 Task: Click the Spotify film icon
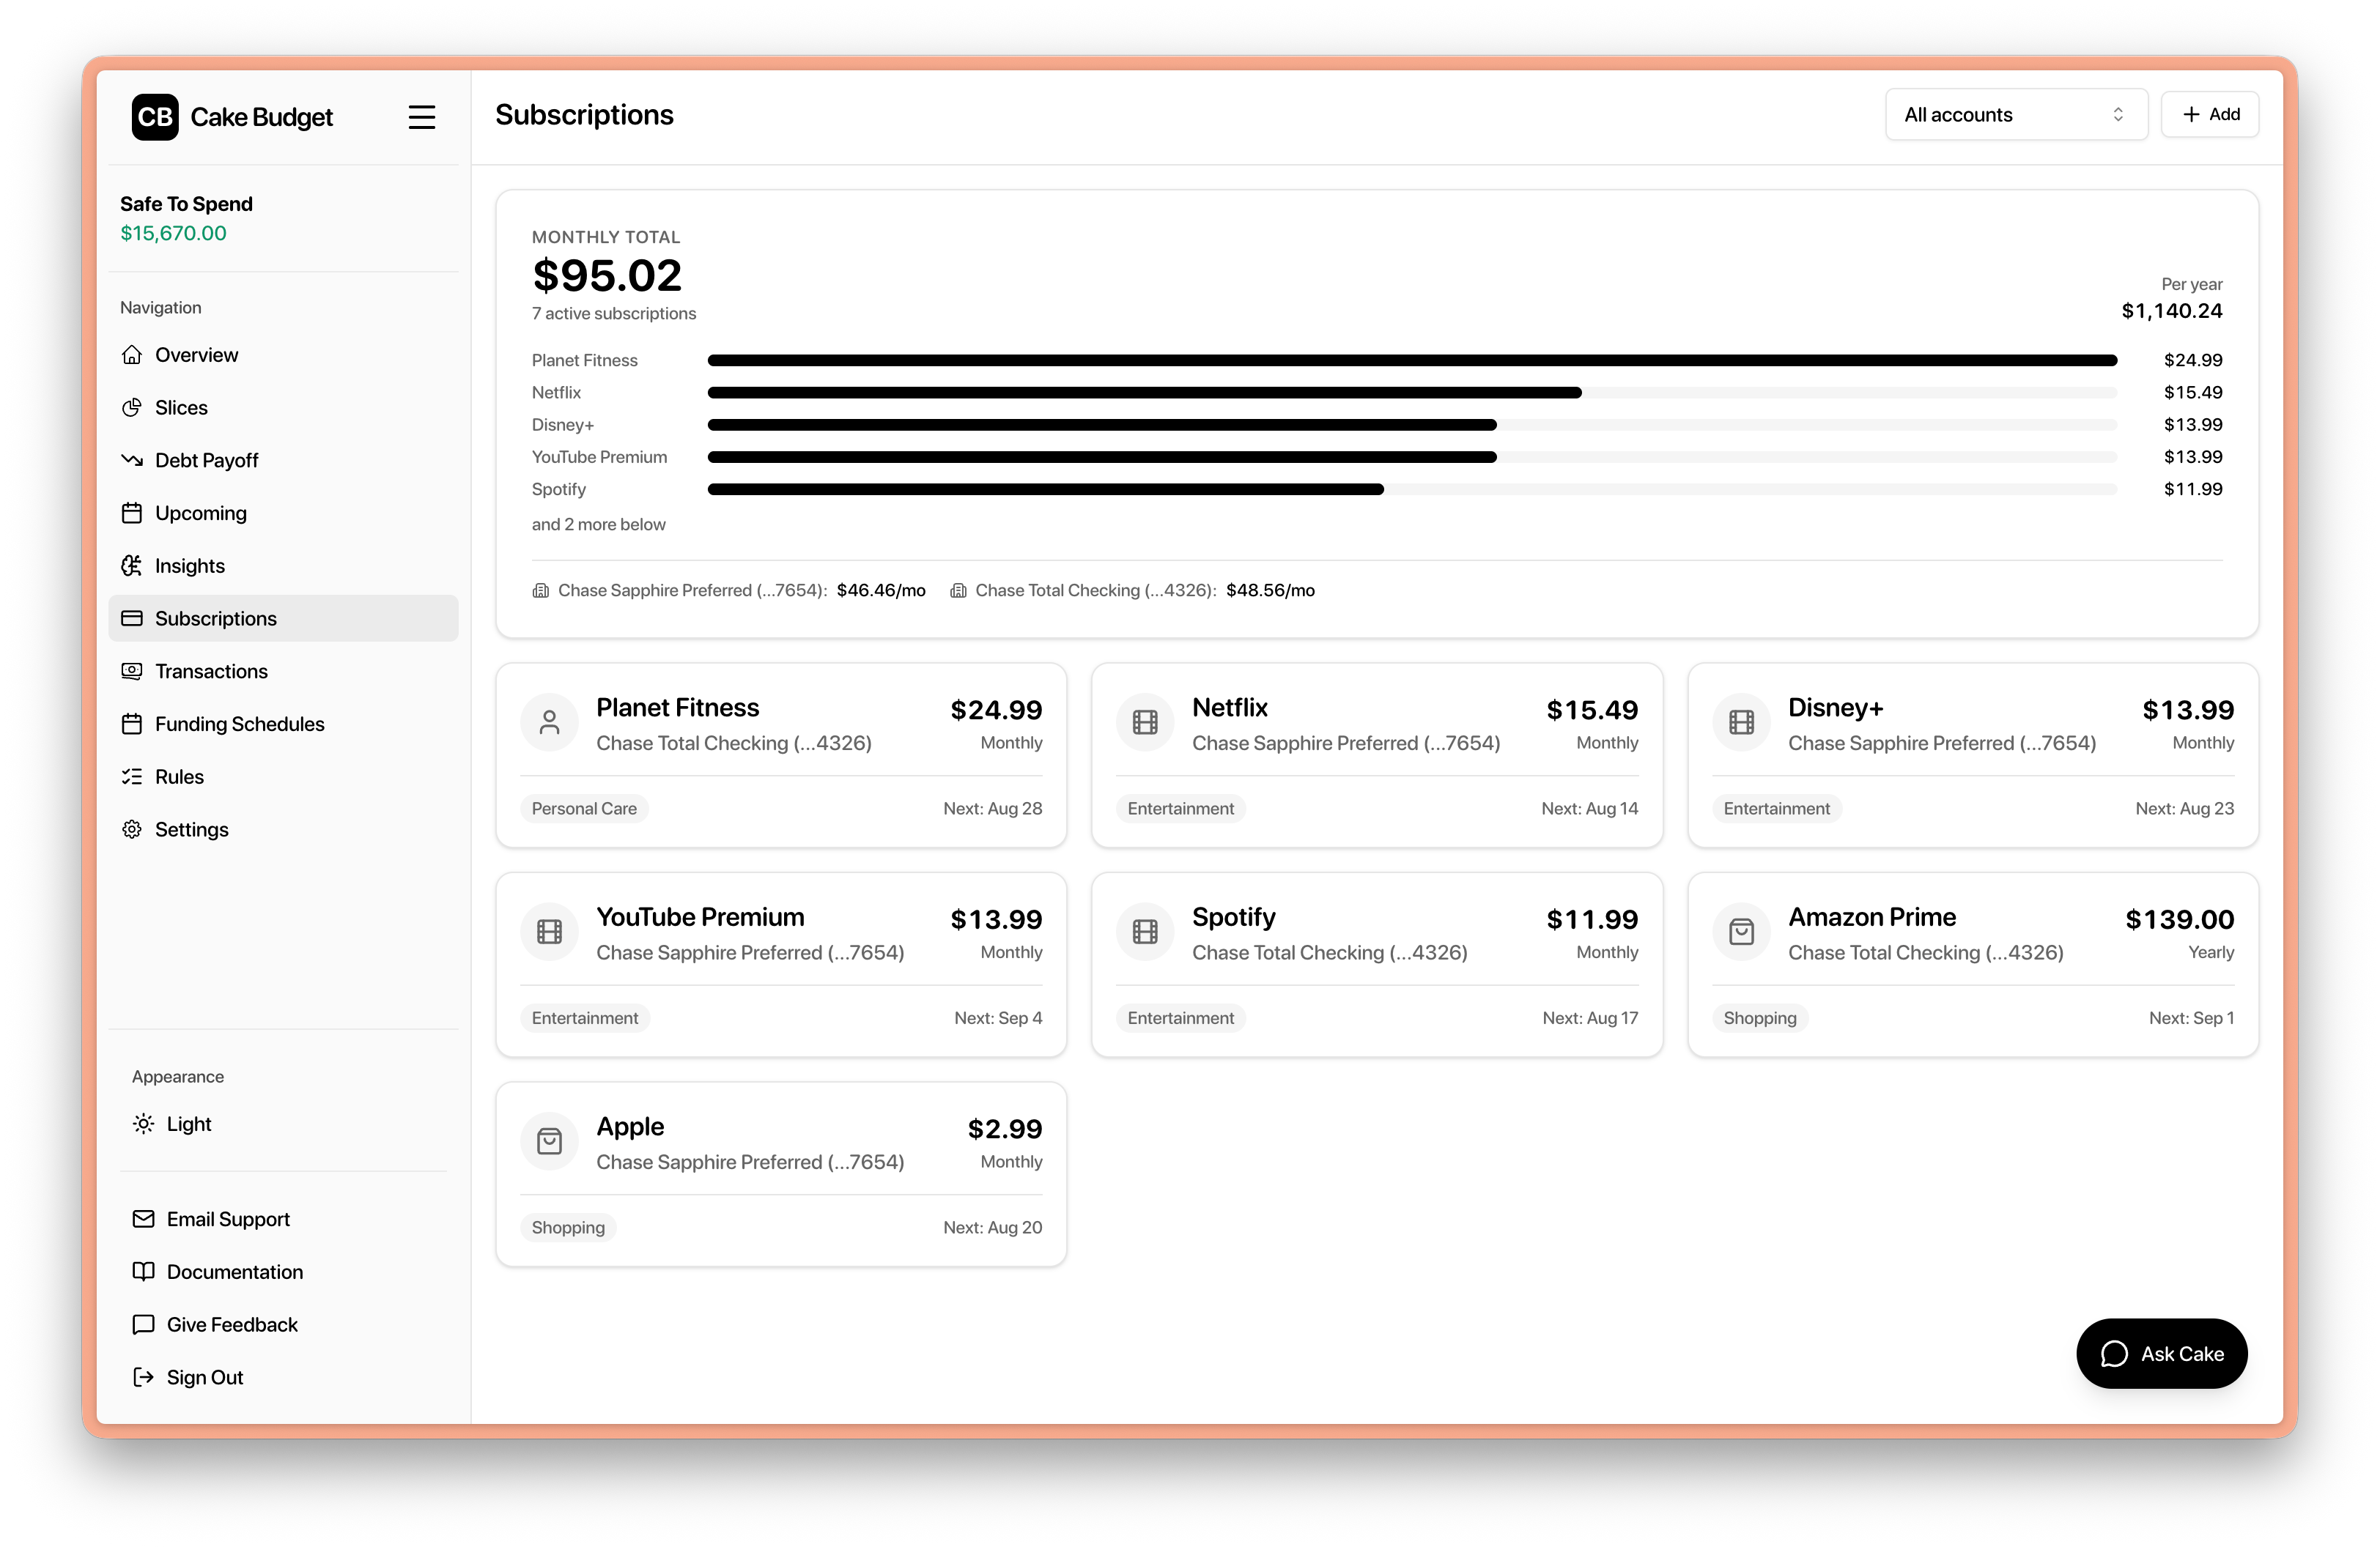coord(1145,932)
